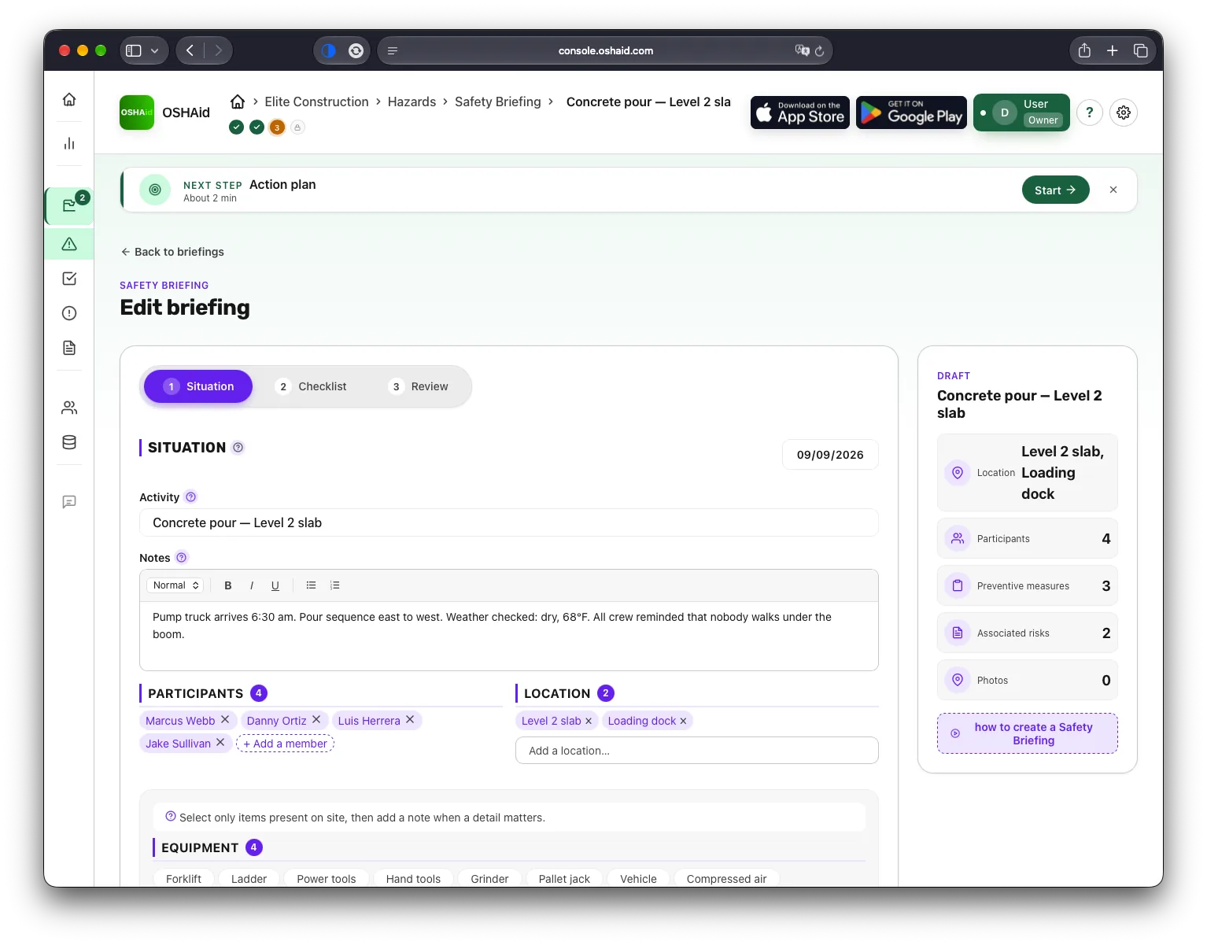Open the browser sidebar chevron dropdown
Image resolution: width=1207 pixels, height=945 pixels.
[155, 50]
